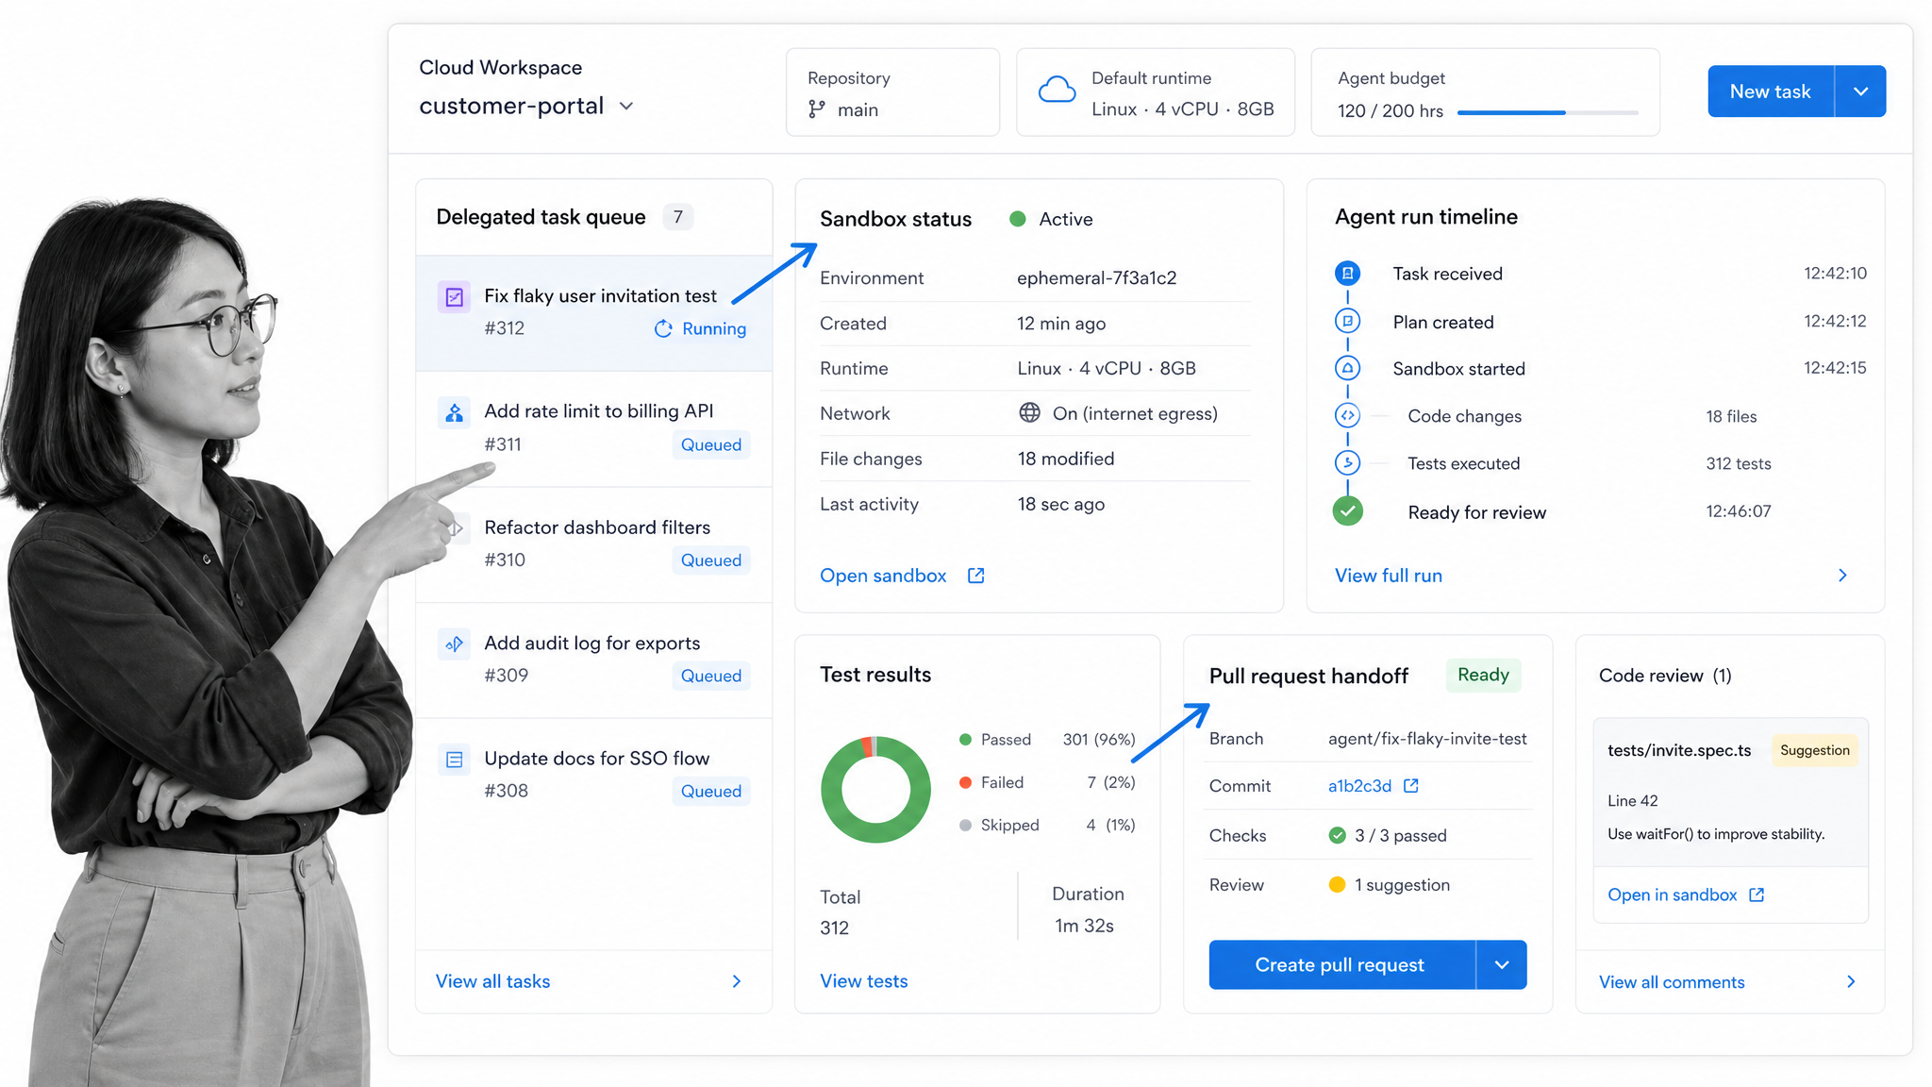Screen dimensions: 1932x1087
Task: Click the Open in sandbox link
Action: [x=1673, y=895]
